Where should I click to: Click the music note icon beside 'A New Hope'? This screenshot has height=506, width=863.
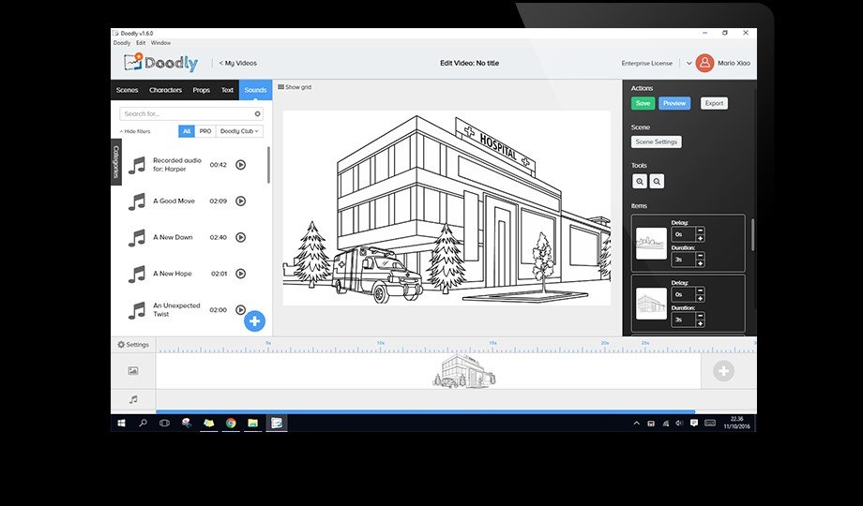coord(137,274)
